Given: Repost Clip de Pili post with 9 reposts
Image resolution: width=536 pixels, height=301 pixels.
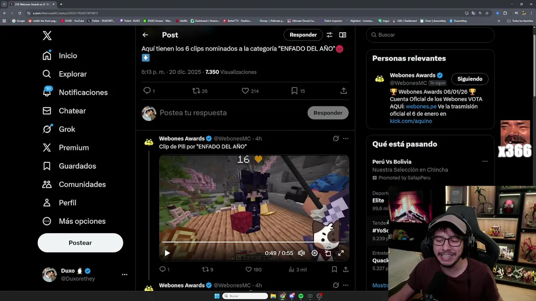Looking at the screenshot, I should [x=205, y=270].
